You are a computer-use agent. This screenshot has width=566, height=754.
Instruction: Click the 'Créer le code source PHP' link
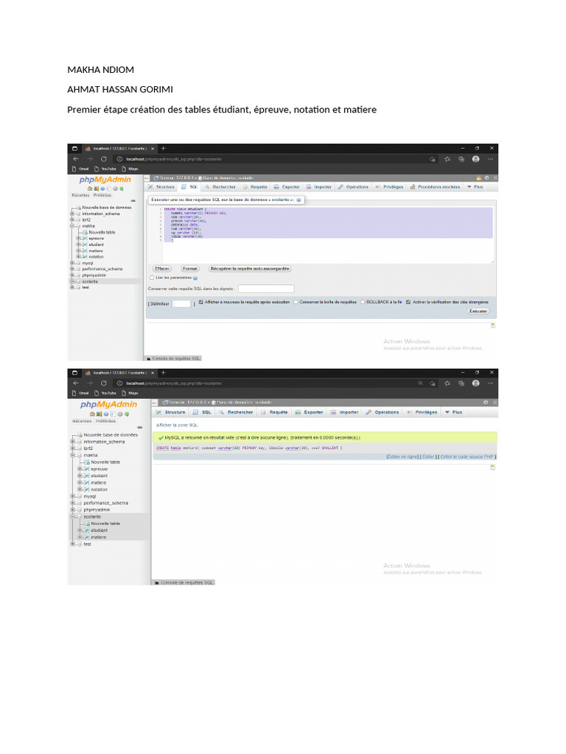coord(467,457)
